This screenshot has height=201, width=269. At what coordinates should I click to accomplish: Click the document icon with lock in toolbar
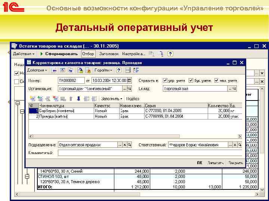point(80,70)
